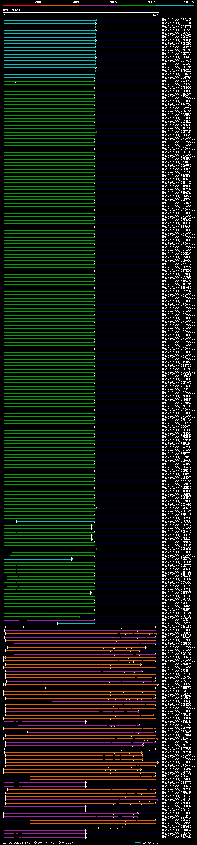Click the query length marker 445
Image resolution: width=197 pixels, height=845 pixels.
tap(155, 15)
